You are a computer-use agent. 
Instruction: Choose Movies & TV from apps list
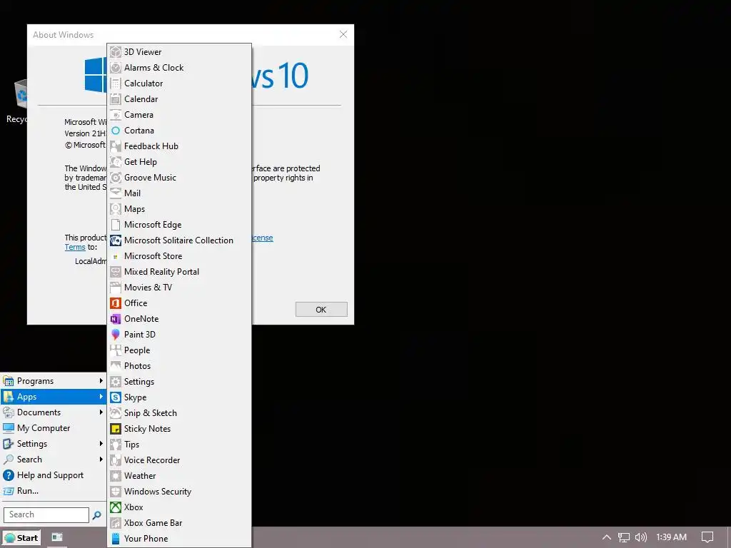(179, 288)
